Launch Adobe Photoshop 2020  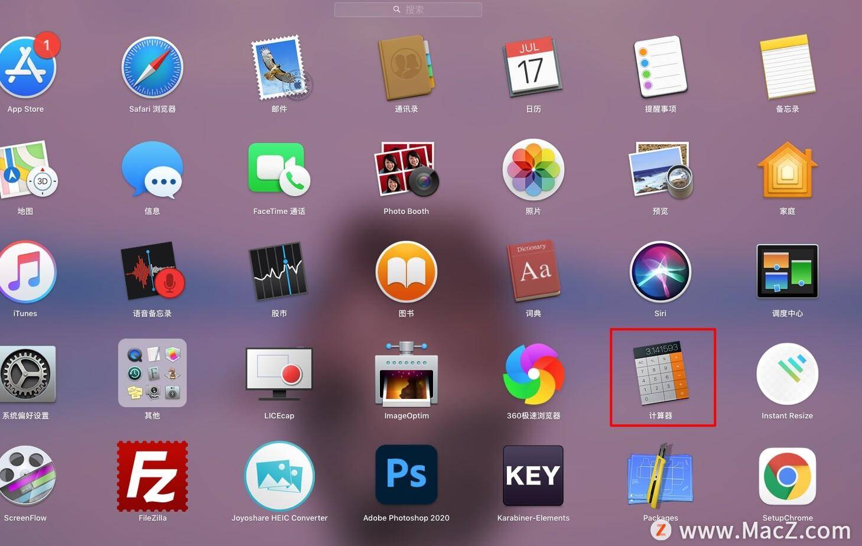(x=406, y=475)
